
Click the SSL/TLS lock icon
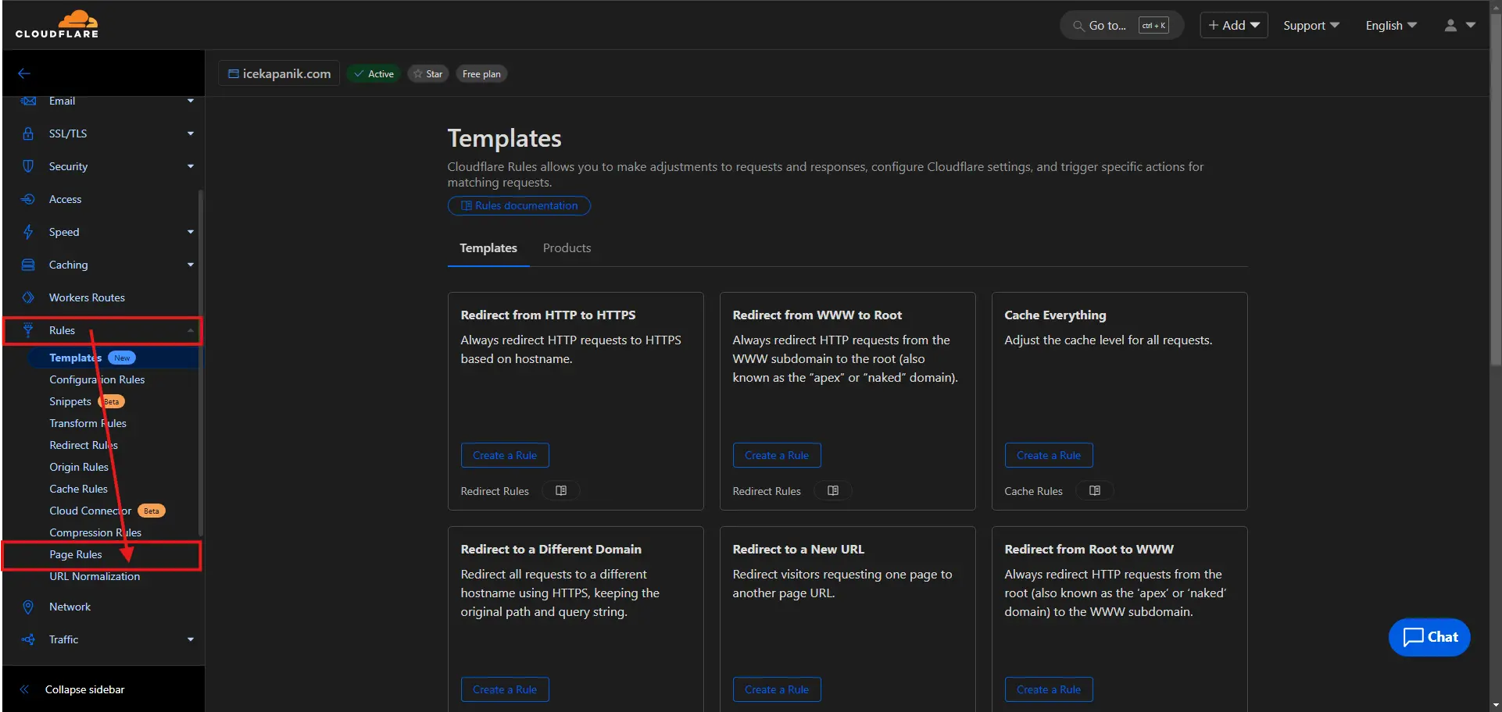[28, 133]
